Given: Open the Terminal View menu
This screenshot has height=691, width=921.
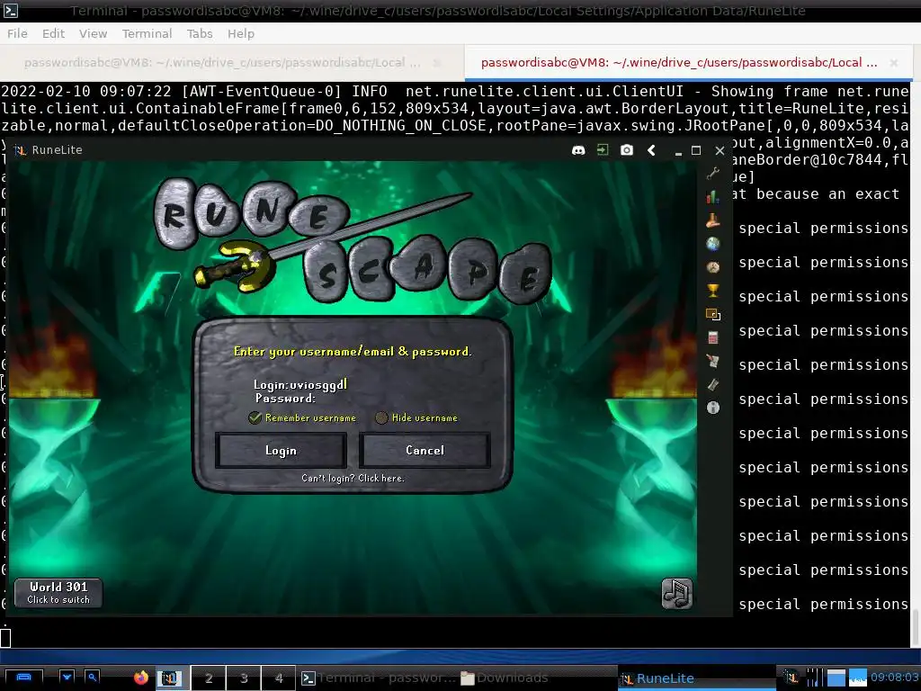Looking at the screenshot, I should point(93,33).
